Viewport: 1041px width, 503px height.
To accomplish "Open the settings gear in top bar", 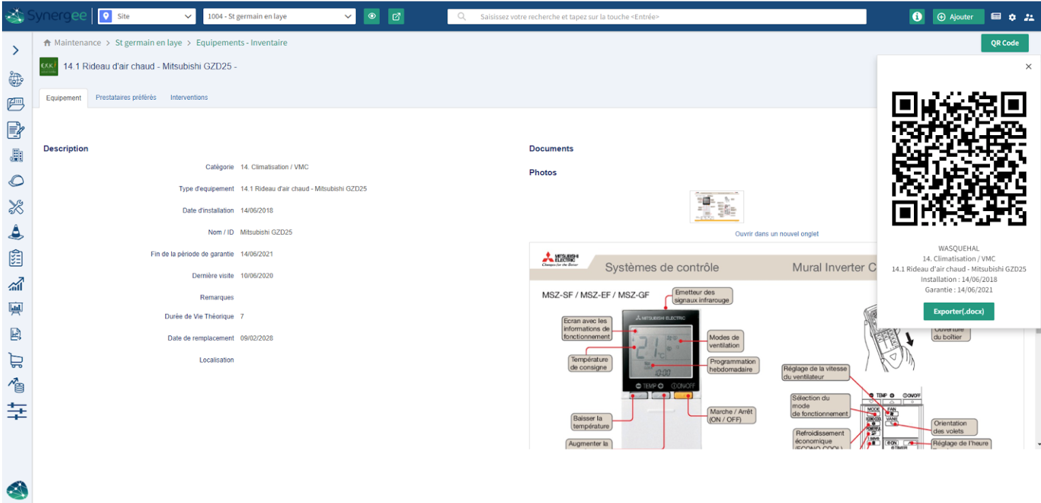I will (x=1012, y=17).
